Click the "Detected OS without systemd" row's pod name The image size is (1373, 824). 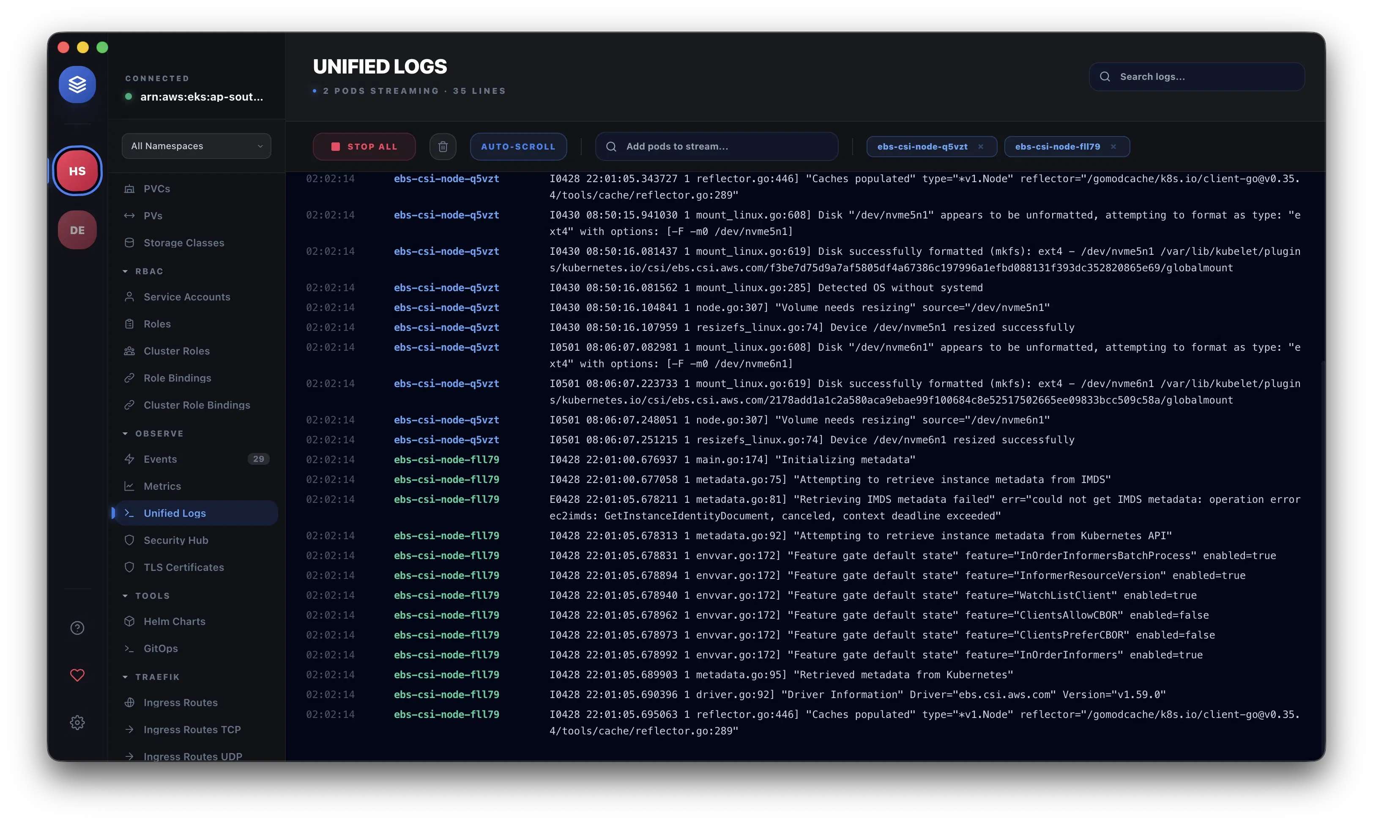click(x=446, y=288)
